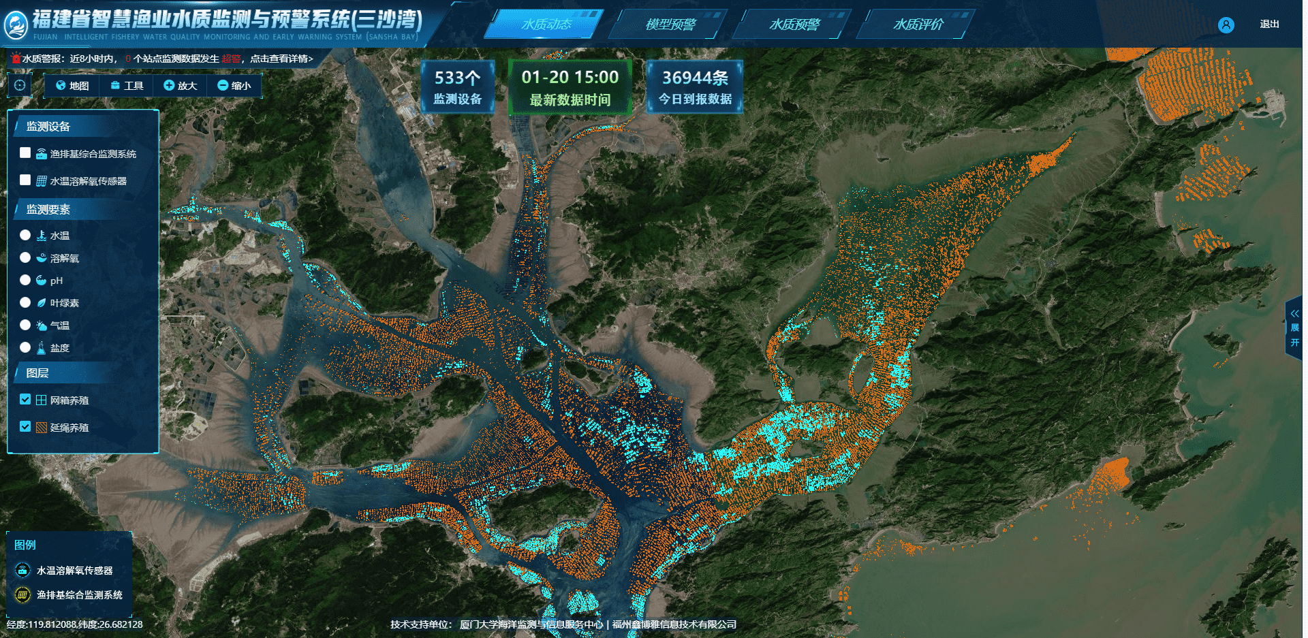The image size is (1308, 638).
Task: Zoom out with the 缩小 button
Action: point(234,86)
